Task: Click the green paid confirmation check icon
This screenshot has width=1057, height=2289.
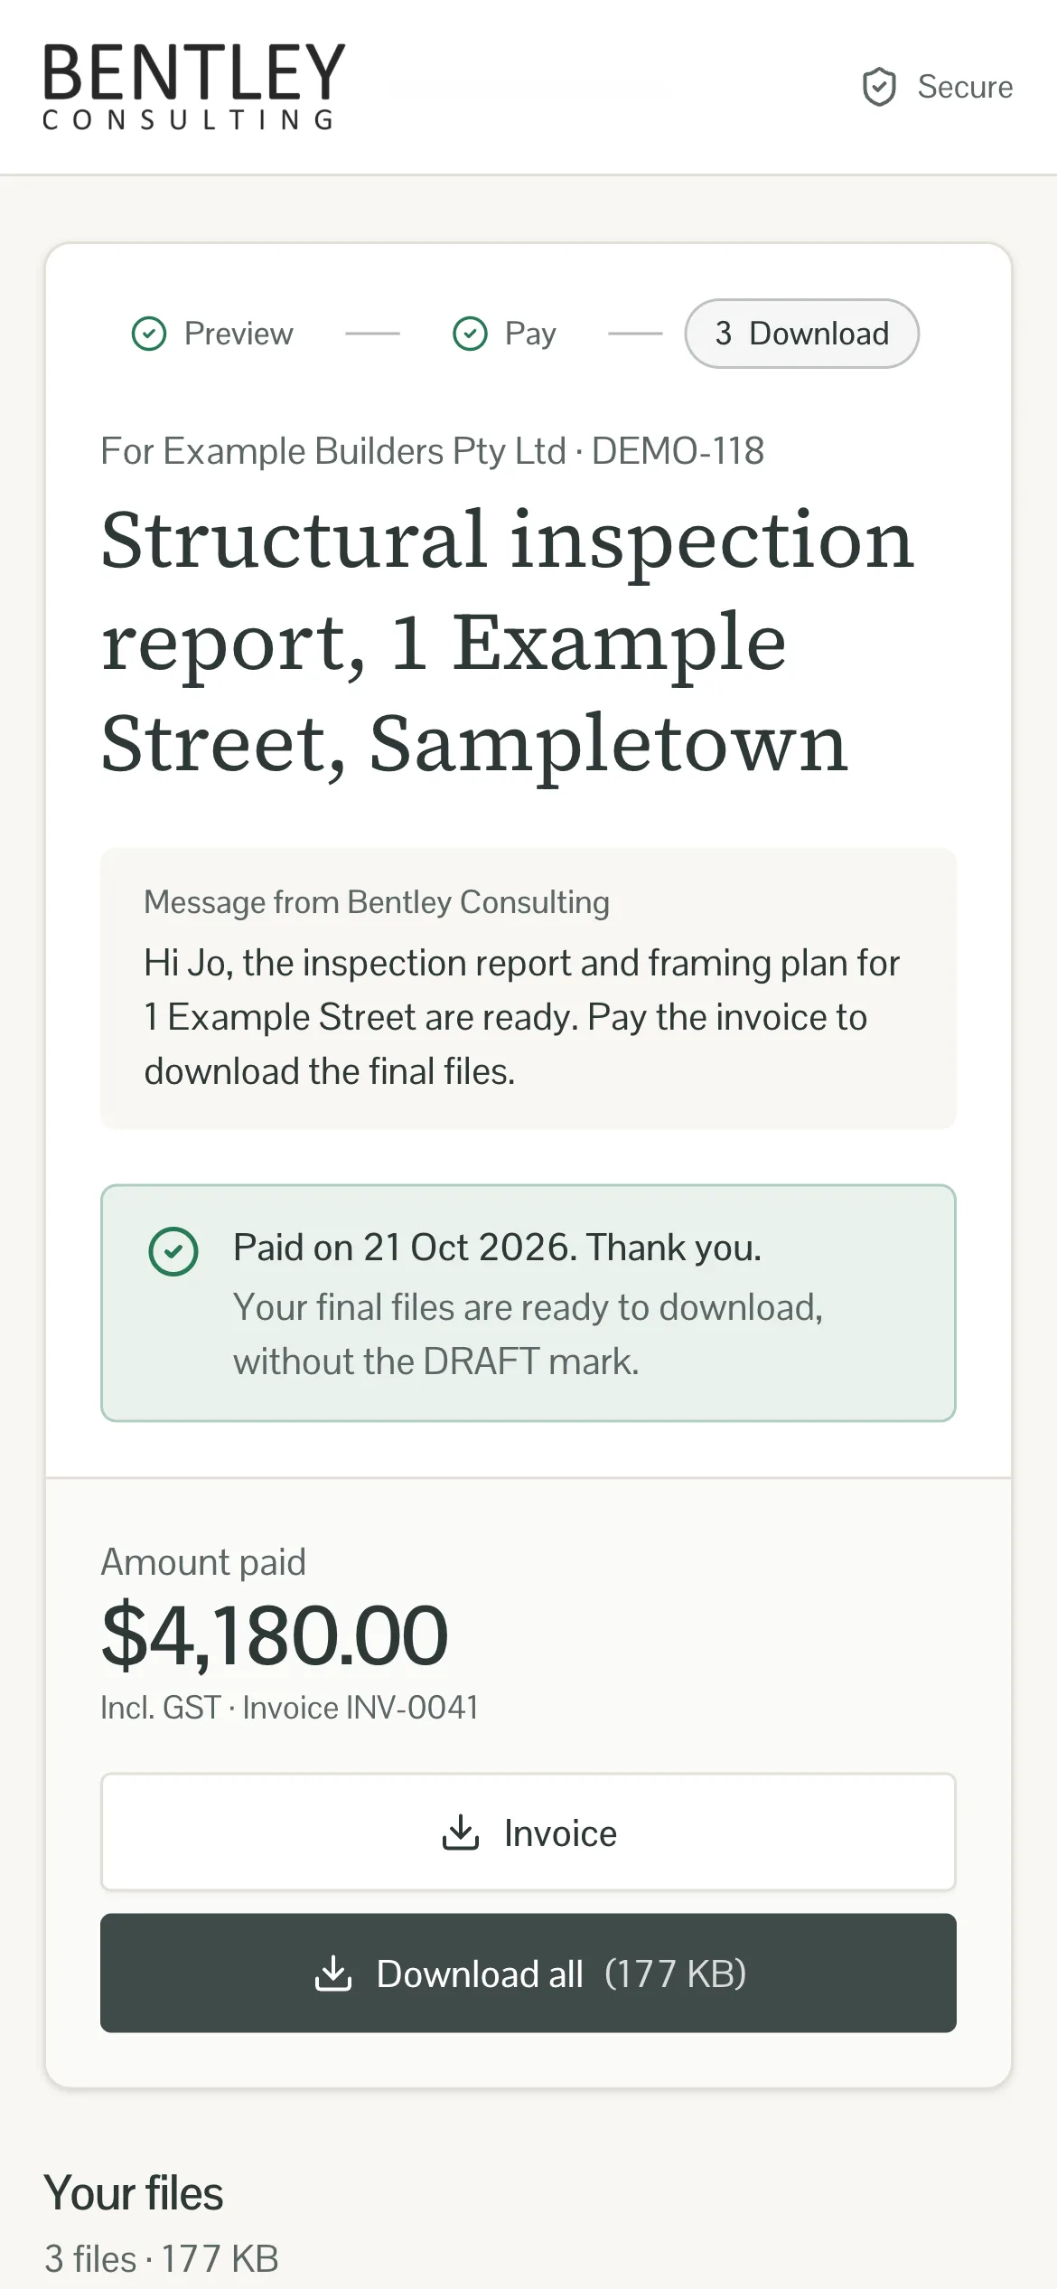Action: tap(173, 1251)
